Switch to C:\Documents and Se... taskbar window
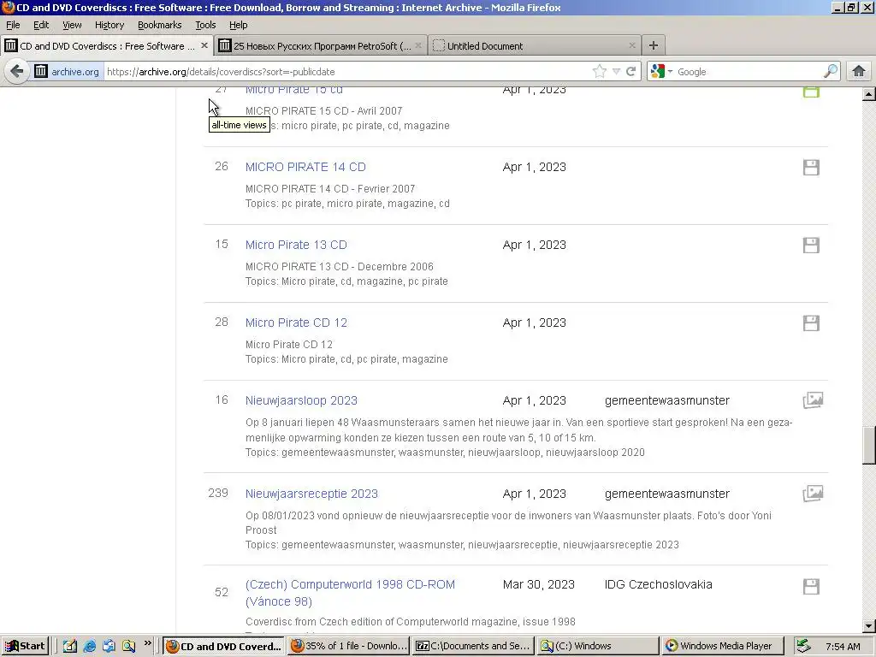 [x=473, y=647]
